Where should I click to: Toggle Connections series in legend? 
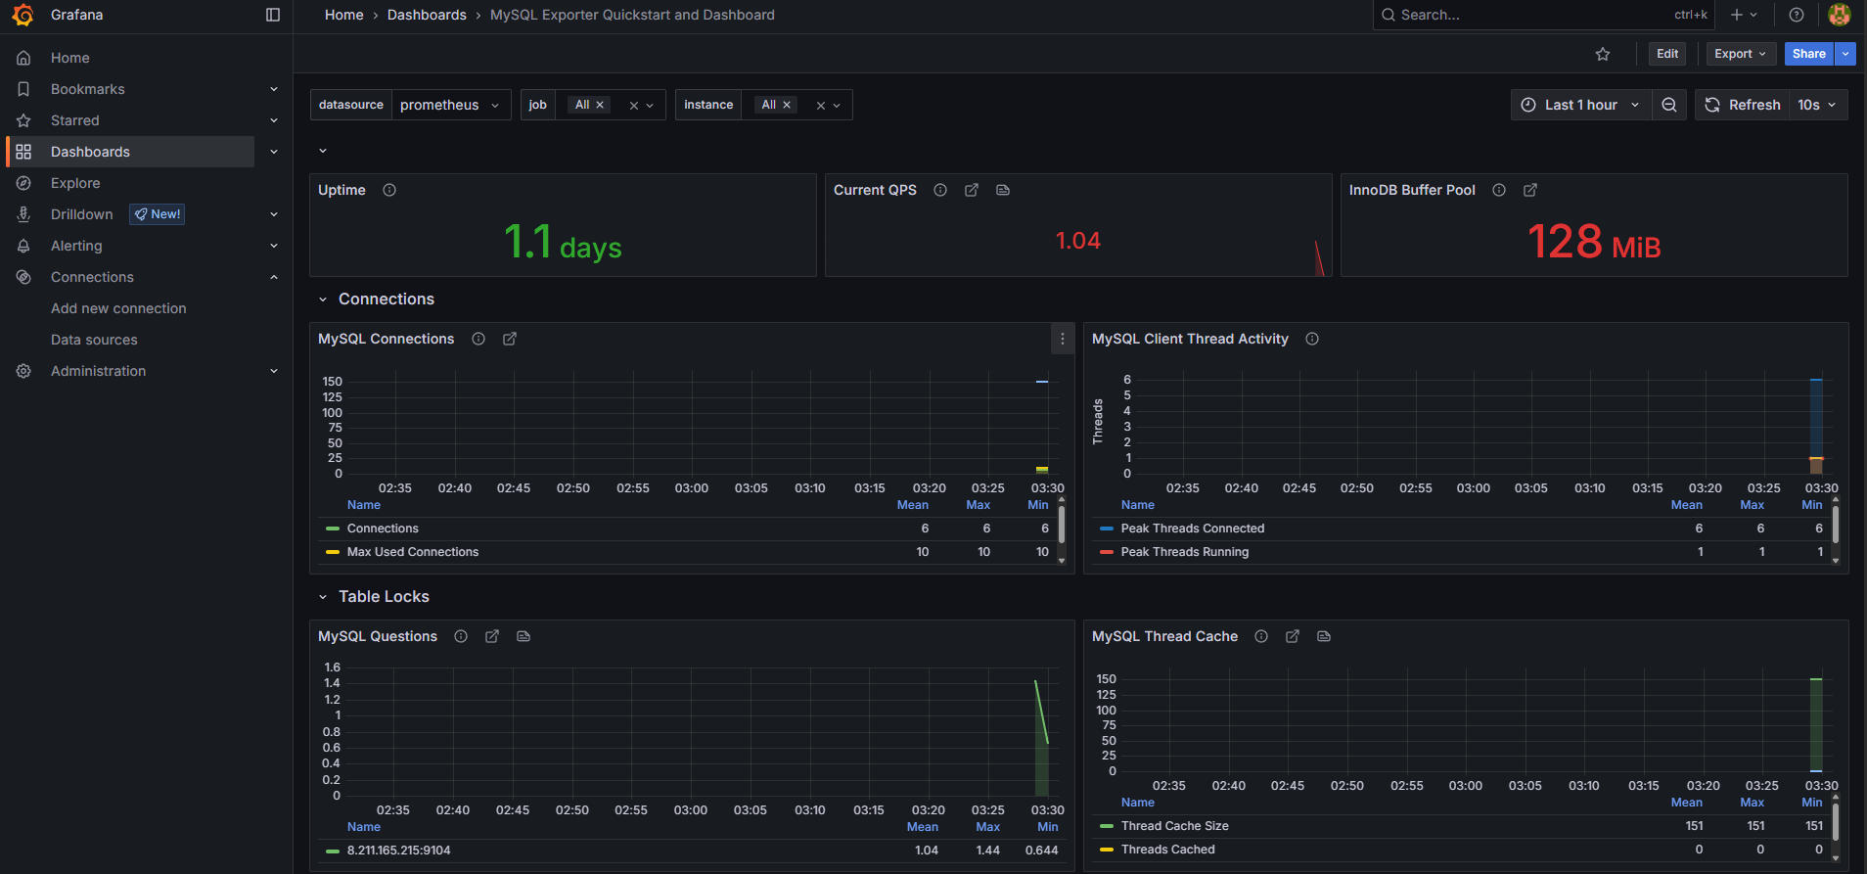click(x=383, y=529)
